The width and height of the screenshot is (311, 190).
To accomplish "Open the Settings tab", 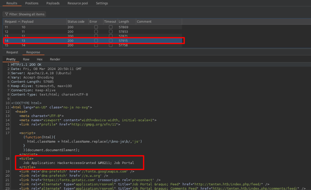I will (x=102, y=3).
